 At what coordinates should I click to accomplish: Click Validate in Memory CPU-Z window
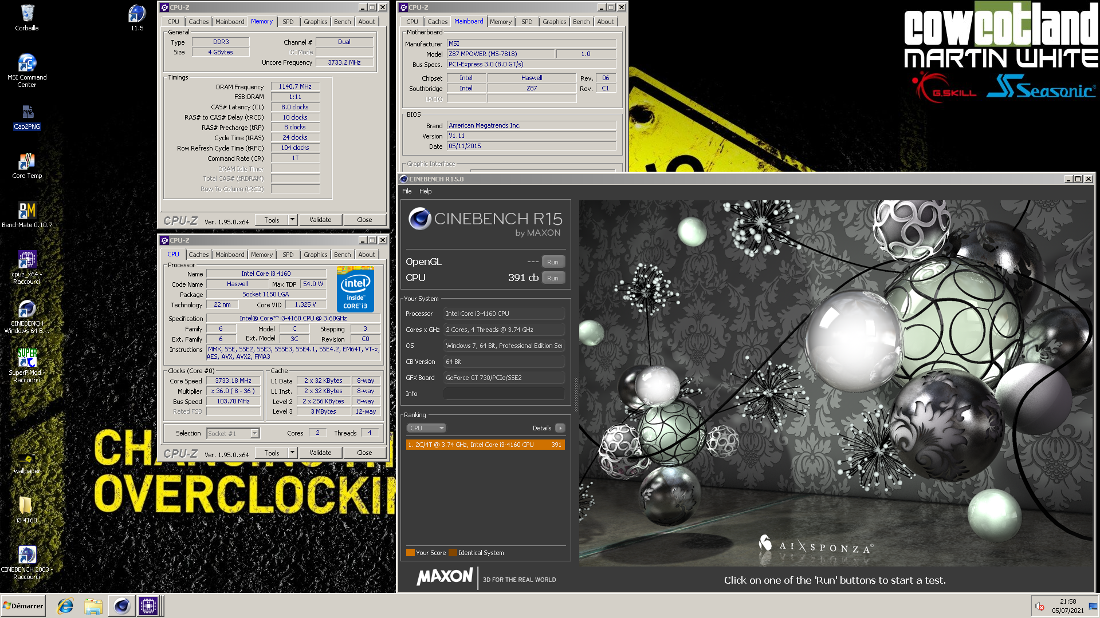(320, 220)
